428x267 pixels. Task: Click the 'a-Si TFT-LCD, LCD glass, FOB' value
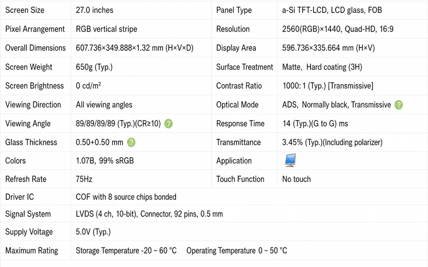pos(332,10)
